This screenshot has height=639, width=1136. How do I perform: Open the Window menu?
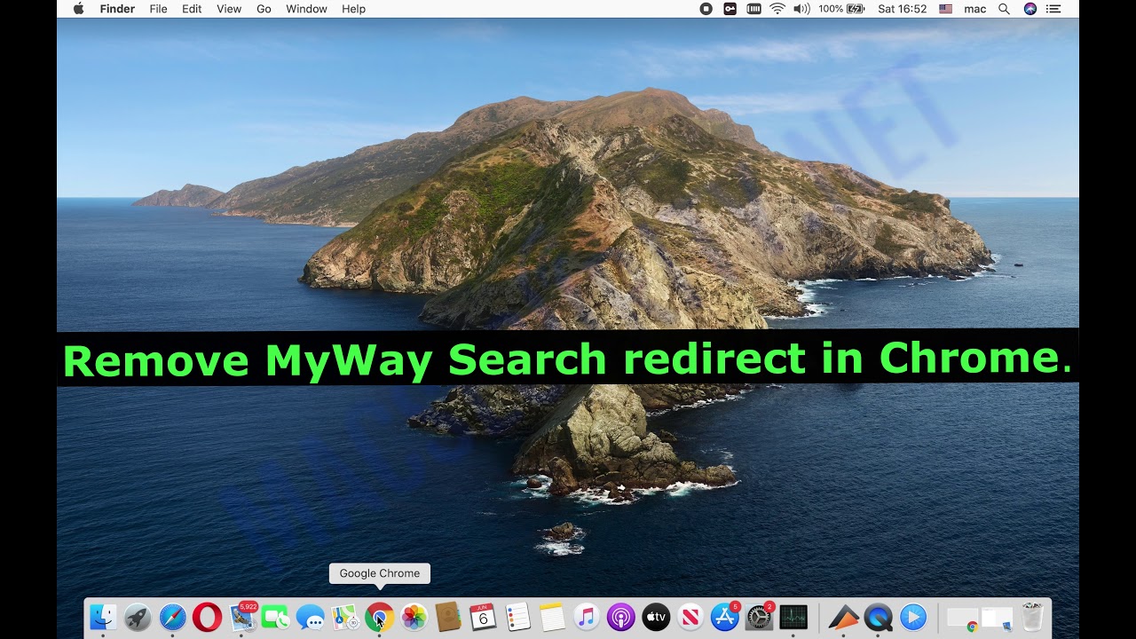306,9
